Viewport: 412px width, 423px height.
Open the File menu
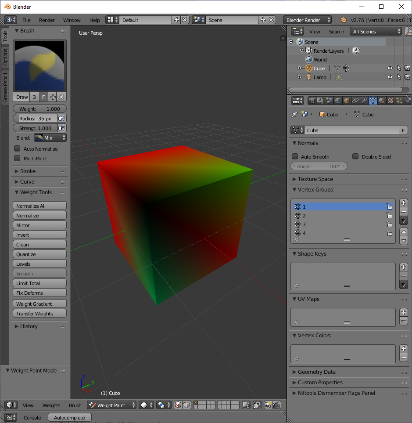[x=26, y=20]
